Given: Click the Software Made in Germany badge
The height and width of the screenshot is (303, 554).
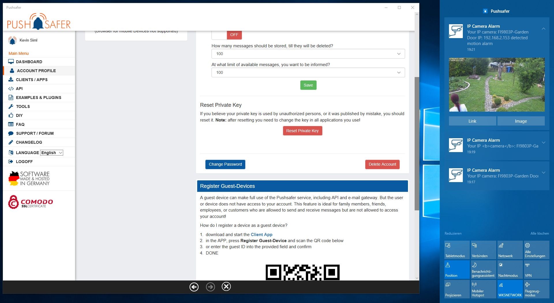Looking at the screenshot, I should (29, 178).
